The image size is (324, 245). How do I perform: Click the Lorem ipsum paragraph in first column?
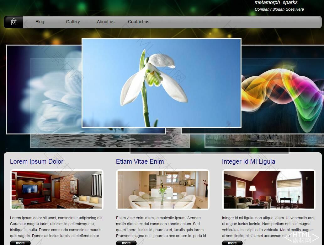tap(56, 227)
